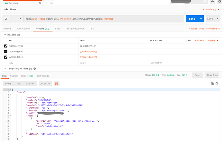The image size is (222, 141).
Task: Collapse JSON line 11 roles fold arrow
Action: pos(10,116)
